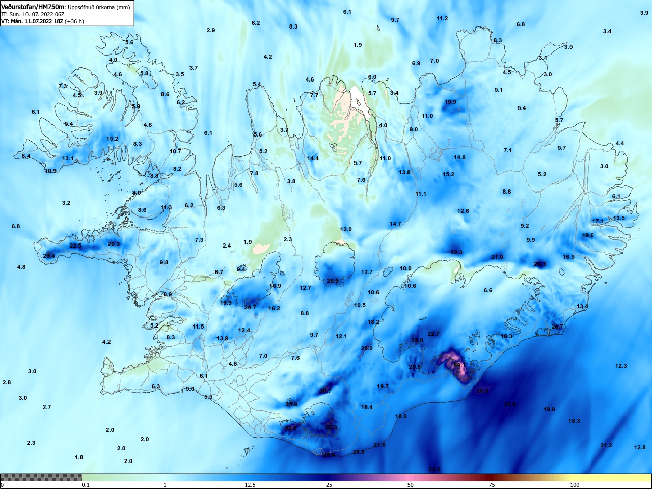Pick the 12.6 map value

click(x=463, y=211)
